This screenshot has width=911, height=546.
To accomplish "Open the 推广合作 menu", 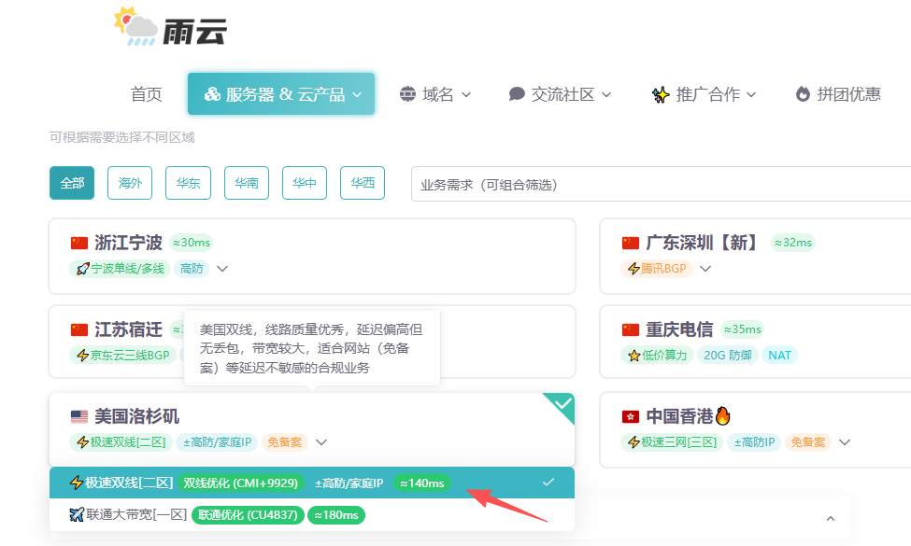I will pos(704,94).
